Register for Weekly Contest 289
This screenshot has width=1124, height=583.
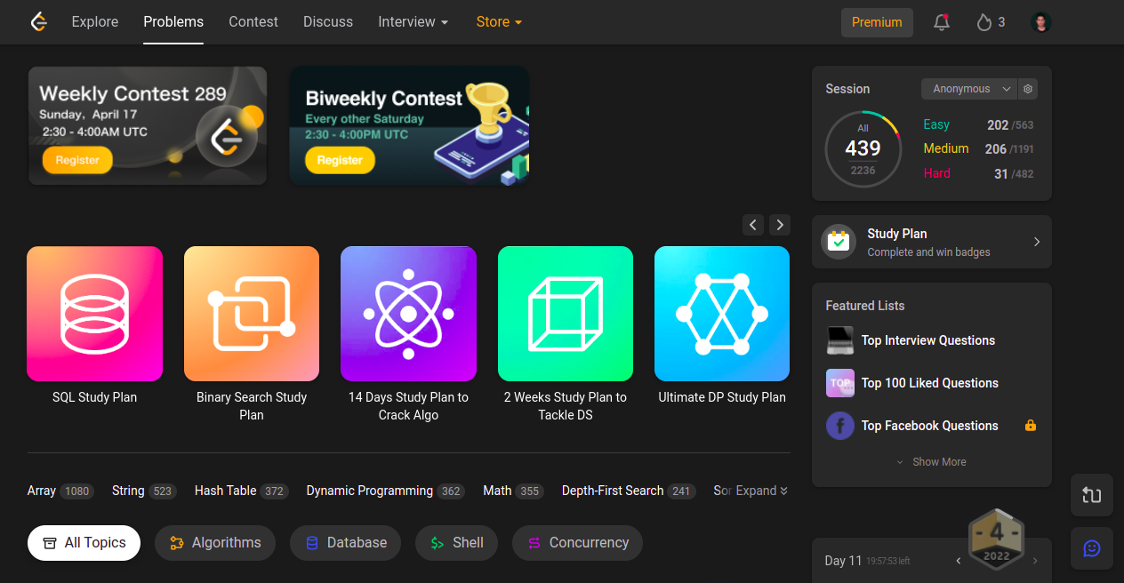(77, 160)
